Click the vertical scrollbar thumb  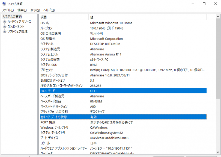[218, 59]
